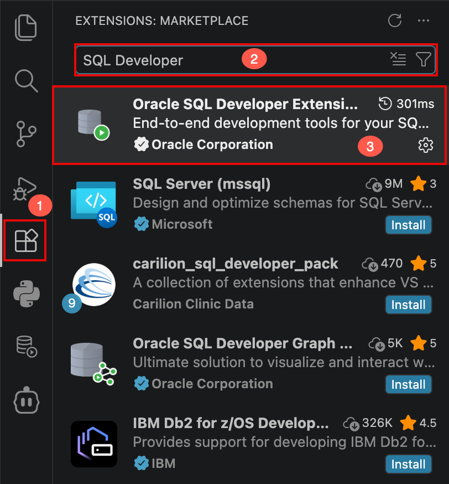The image size is (449, 484).
Task: Open the Explorer view in activity bar
Action: click(26, 28)
